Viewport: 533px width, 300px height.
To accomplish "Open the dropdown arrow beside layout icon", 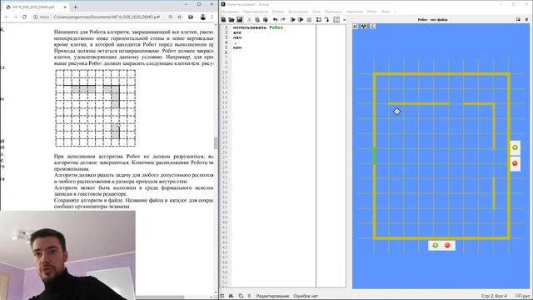I will (x=344, y=20).
